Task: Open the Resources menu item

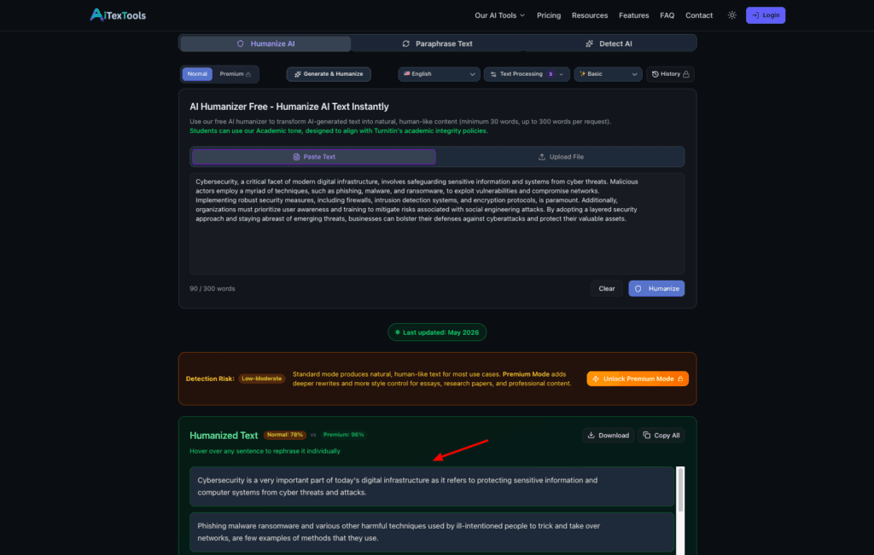Action: (x=589, y=15)
